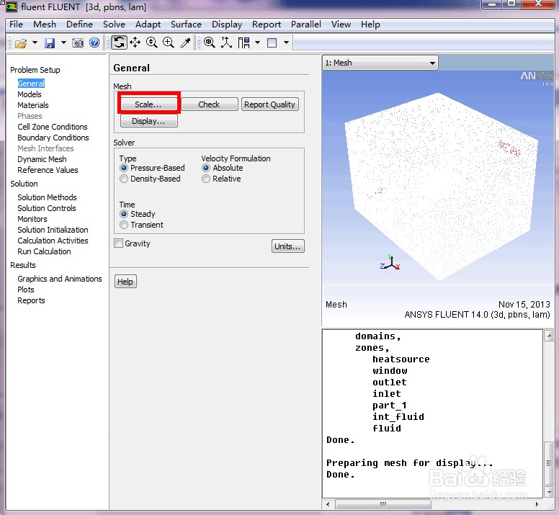Open Monitors
The height and width of the screenshot is (515, 559).
32,219
